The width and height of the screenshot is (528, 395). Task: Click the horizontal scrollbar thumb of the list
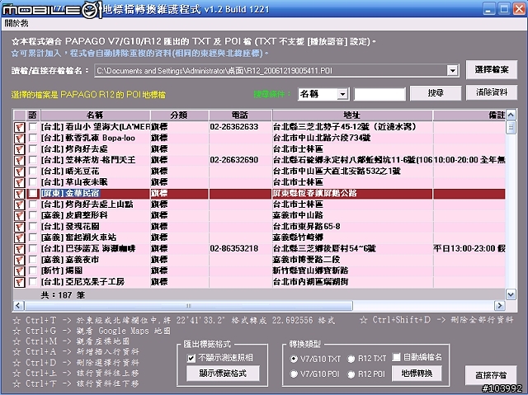189,306
